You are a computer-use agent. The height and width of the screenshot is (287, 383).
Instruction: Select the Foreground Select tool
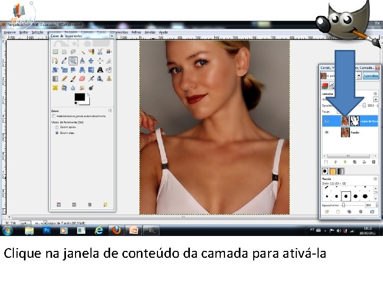pos(109,52)
